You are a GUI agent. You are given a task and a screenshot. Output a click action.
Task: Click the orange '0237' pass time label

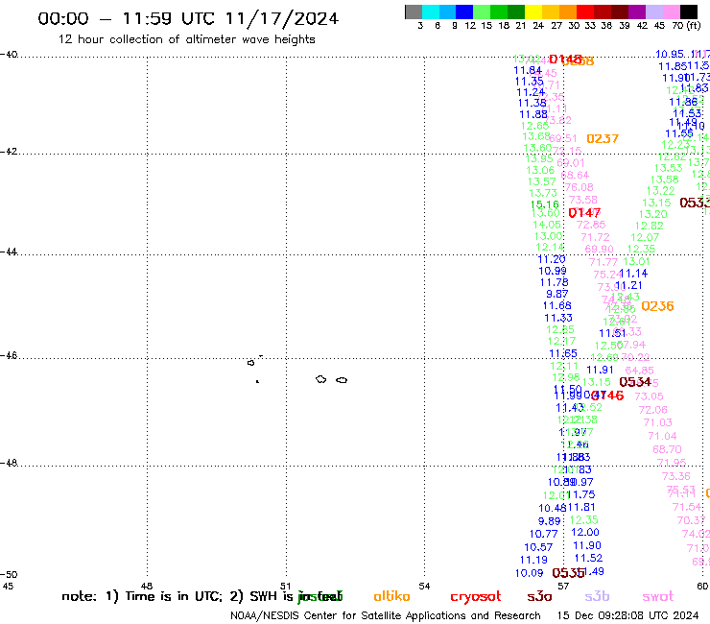603,138
